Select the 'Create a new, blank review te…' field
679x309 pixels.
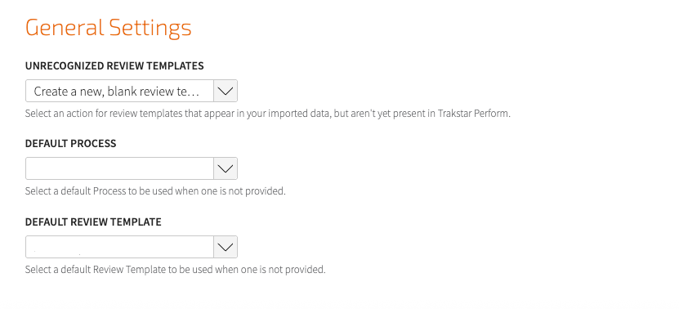132,91
